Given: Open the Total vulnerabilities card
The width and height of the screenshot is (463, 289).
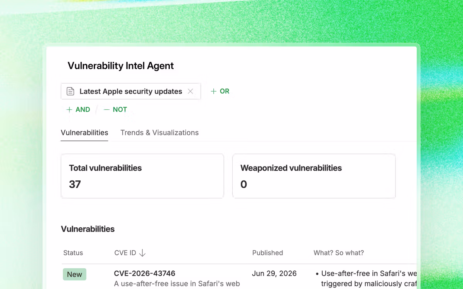Looking at the screenshot, I should pyautogui.click(x=142, y=176).
